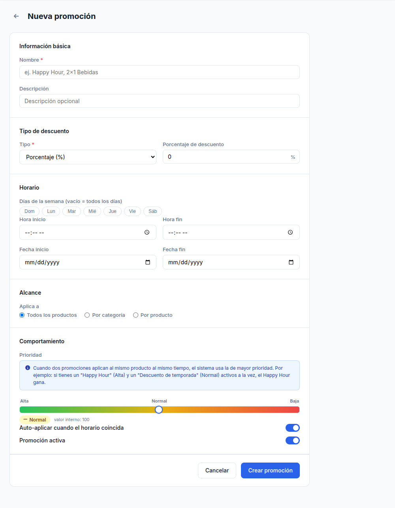Click the Fecha fin date field

pos(231,262)
